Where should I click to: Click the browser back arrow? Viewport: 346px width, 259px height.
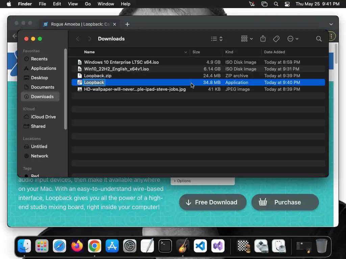point(15,36)
